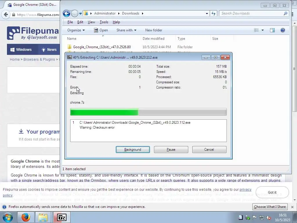Click the Pause button in 7-Zip
Viewport: 297px width, 223px height.
tap(171, 150)
